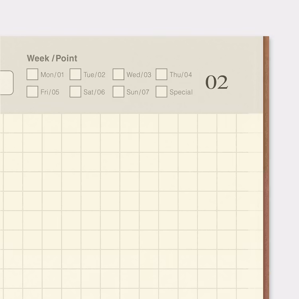
Task: Mark the Wed/03 checkbox
Action: pos(118,75)
